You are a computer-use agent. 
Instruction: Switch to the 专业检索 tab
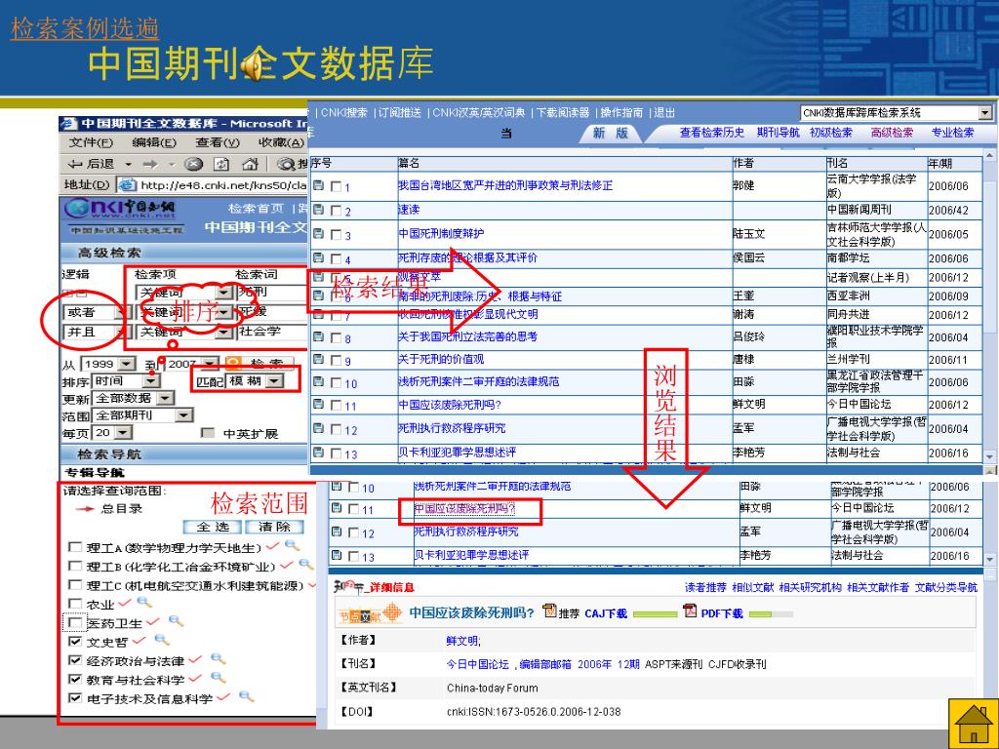(x=952, y=133)
